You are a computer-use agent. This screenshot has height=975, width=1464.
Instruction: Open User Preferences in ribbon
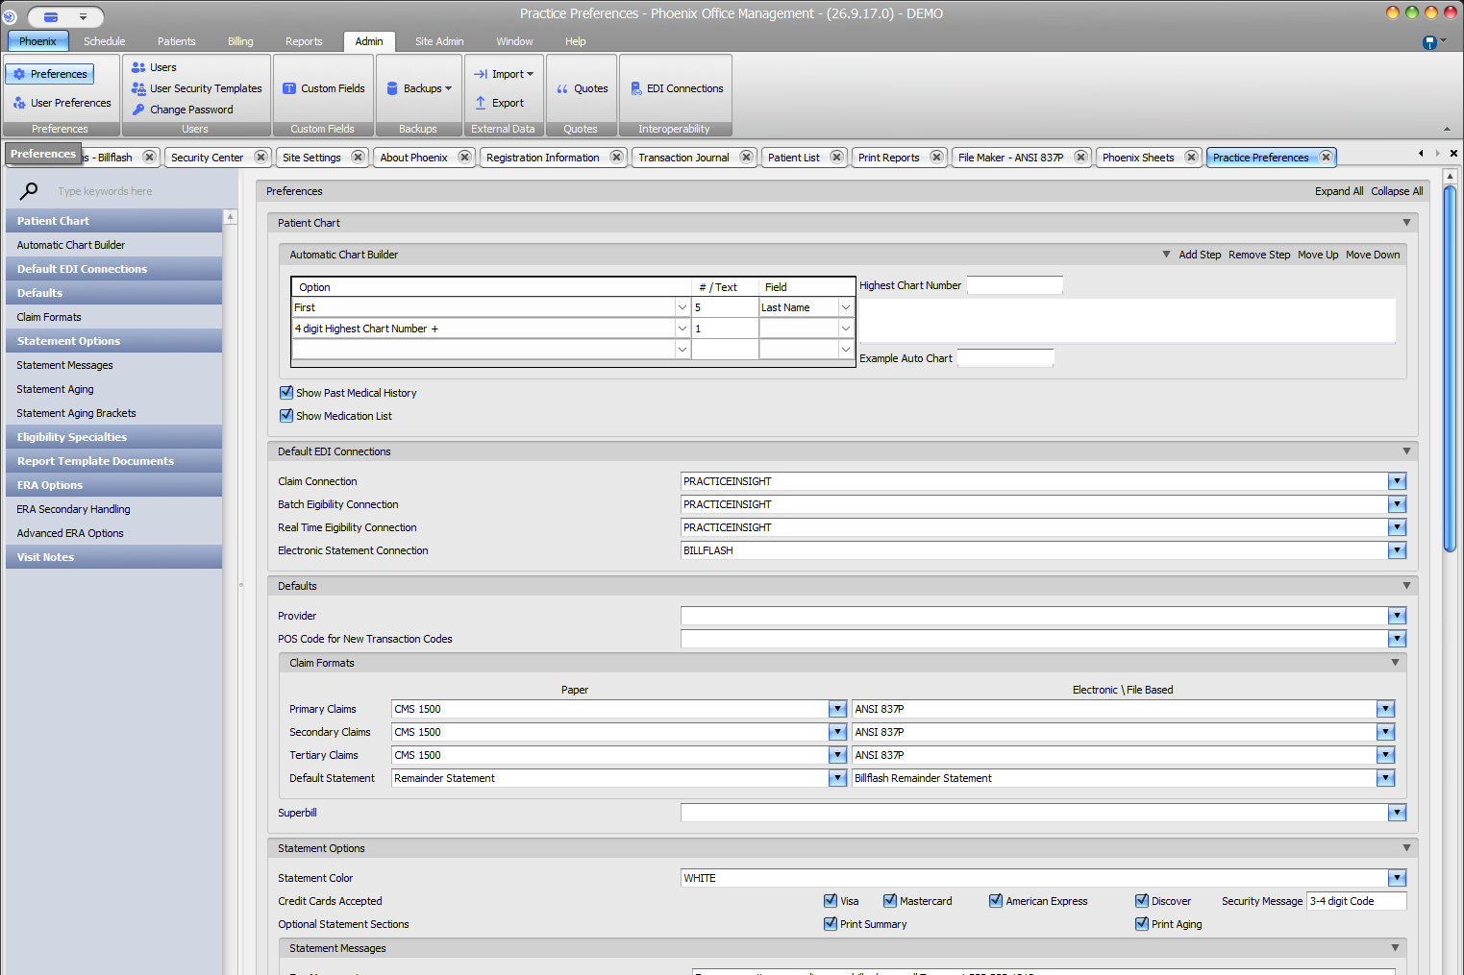62,103
